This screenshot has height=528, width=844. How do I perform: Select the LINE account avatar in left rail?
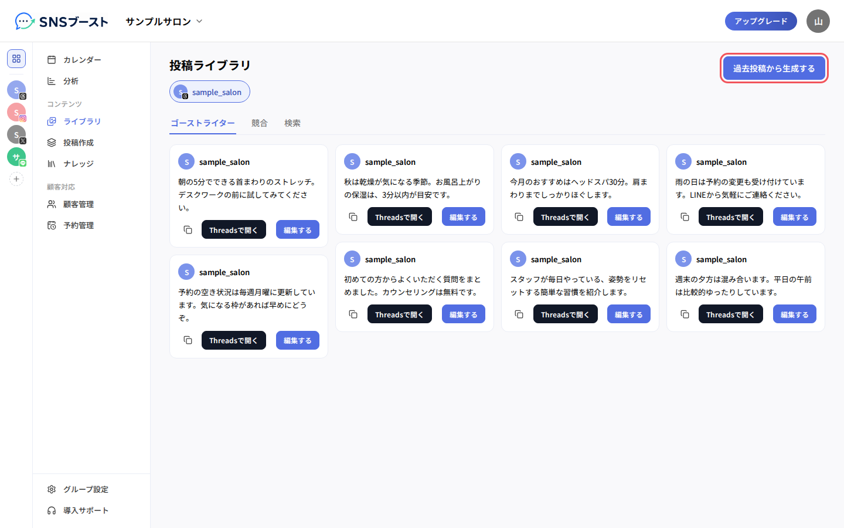(16, 157)
